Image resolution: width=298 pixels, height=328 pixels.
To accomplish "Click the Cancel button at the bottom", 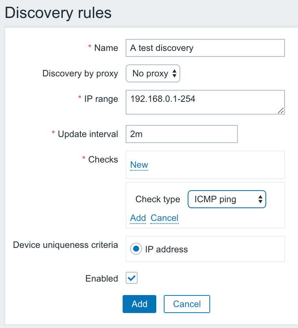I will 187,304.
